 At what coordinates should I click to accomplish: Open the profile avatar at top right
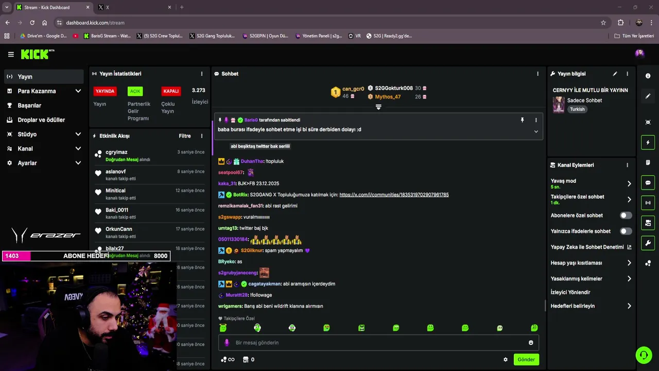click(639, 53)
